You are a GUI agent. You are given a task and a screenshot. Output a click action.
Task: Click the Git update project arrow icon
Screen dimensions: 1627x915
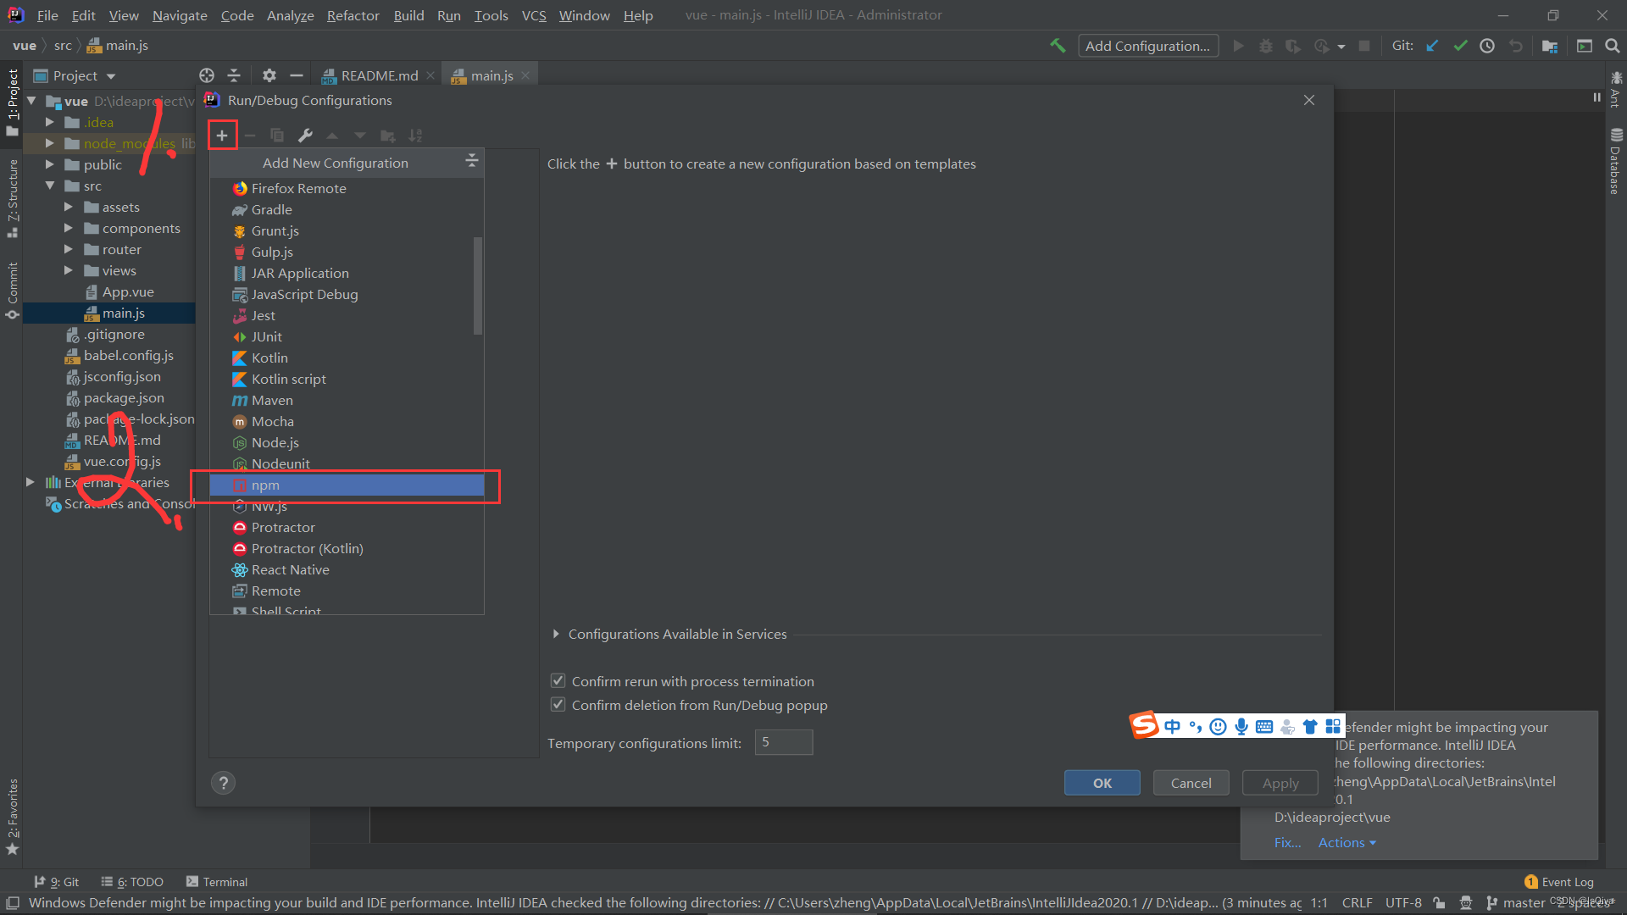coord(1432,46)
